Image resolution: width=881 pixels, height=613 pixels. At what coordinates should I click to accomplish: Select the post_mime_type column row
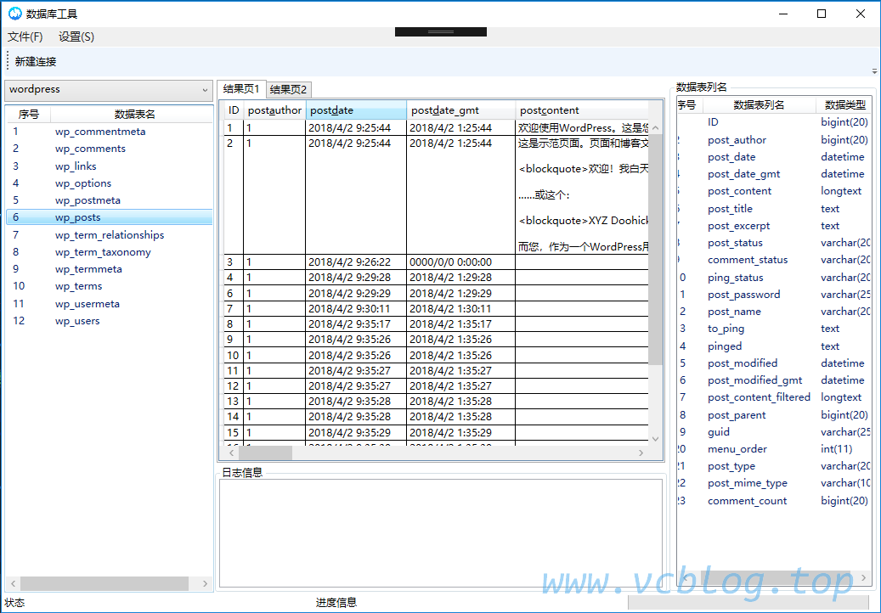click(x=774, y=483)
